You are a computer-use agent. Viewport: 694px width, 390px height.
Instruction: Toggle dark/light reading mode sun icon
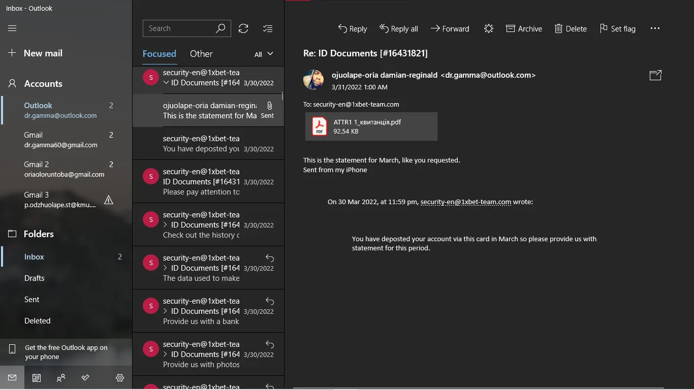coord(488,29)
